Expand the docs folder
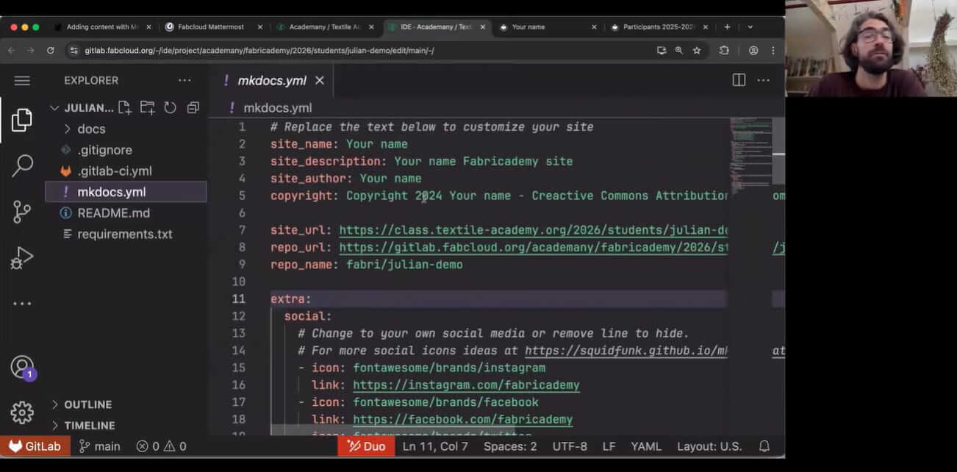Image resolution: width=957 pixels, height=472 pixels. coord(91,129)
